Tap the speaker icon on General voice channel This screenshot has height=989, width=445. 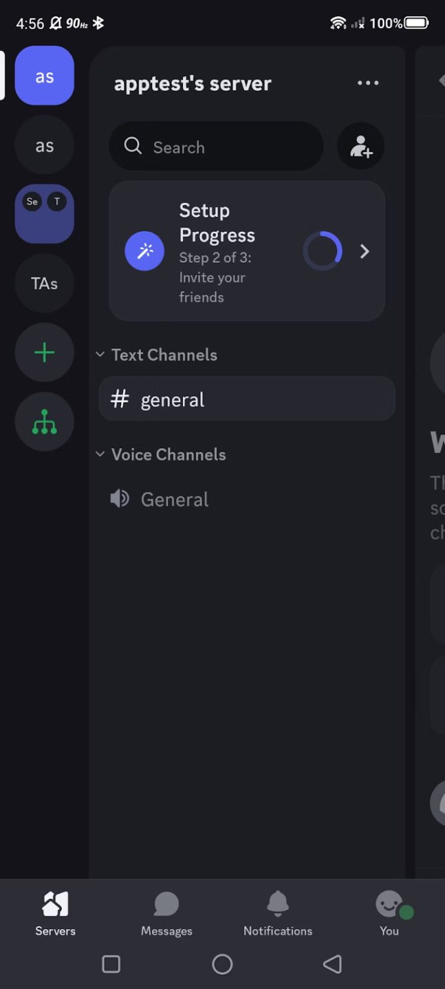pyautogui.click(x=119, y=498)
